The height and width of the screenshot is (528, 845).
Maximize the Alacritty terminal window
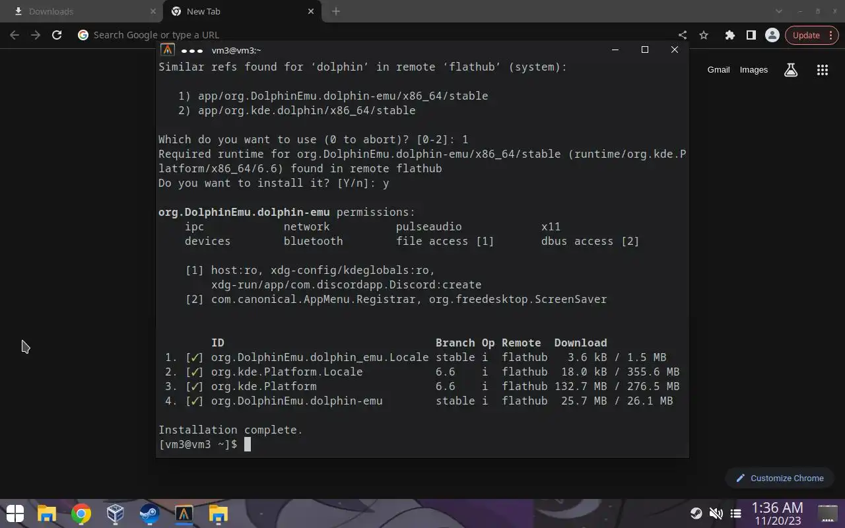[645, 50]
